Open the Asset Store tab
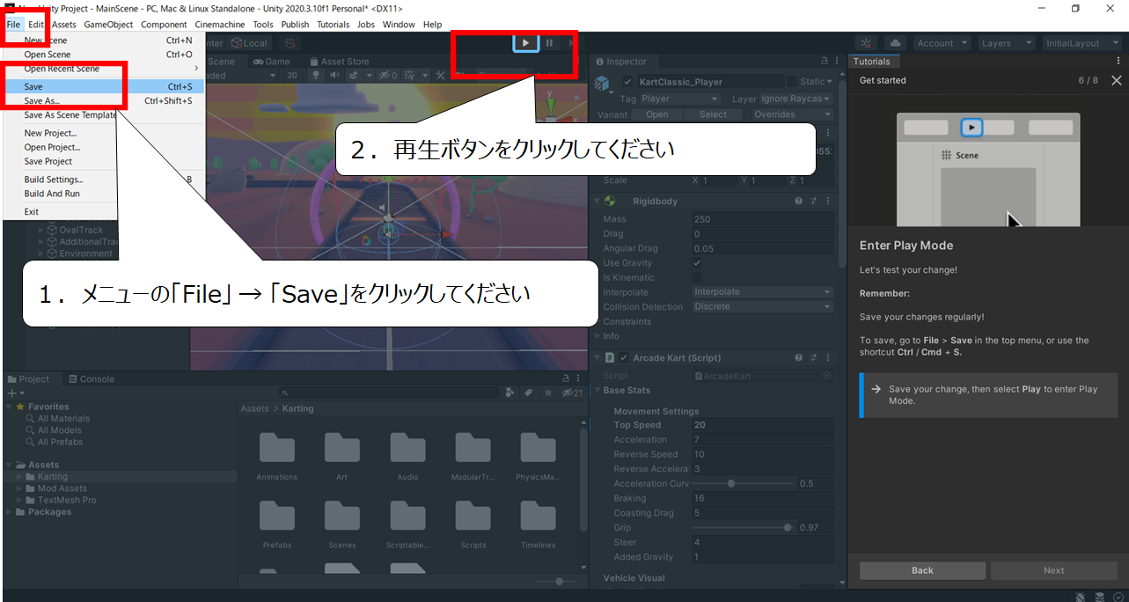Viewport: 1129px width, 602px height. pos(339,62)
